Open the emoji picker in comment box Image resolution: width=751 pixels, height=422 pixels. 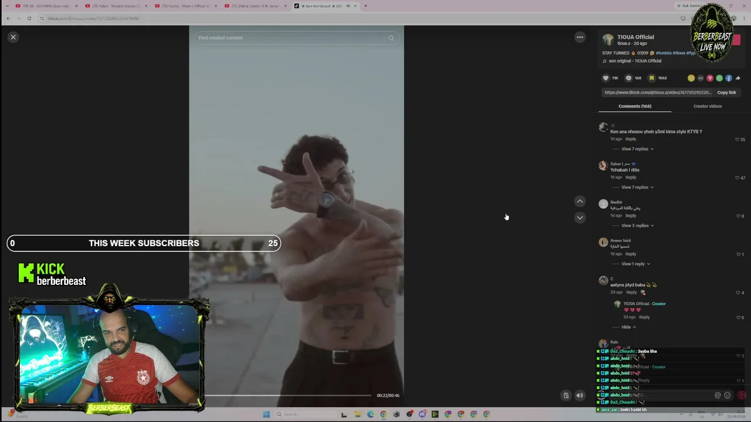point(728,396)
